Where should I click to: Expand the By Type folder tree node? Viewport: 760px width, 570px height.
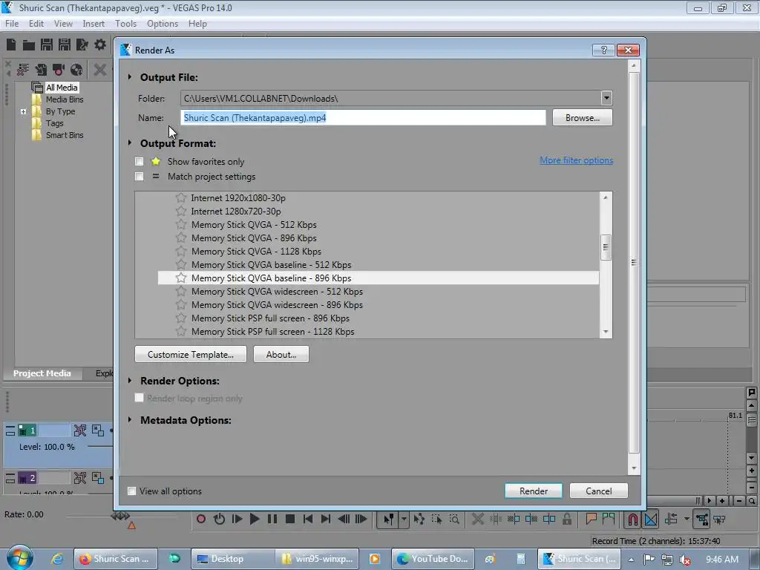coord(23,111)
